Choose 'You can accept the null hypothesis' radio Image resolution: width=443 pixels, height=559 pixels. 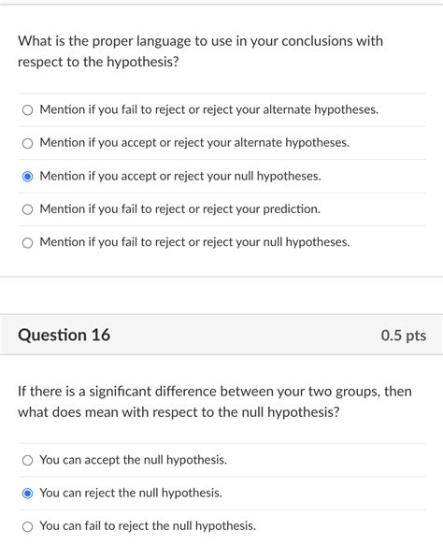point(27,460)
